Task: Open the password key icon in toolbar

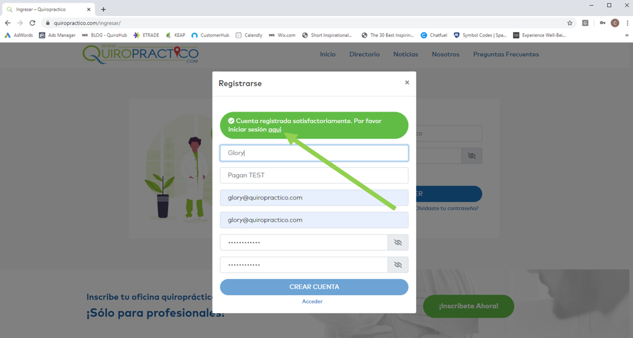Action: pyautogui.click(x=602, y=23)
